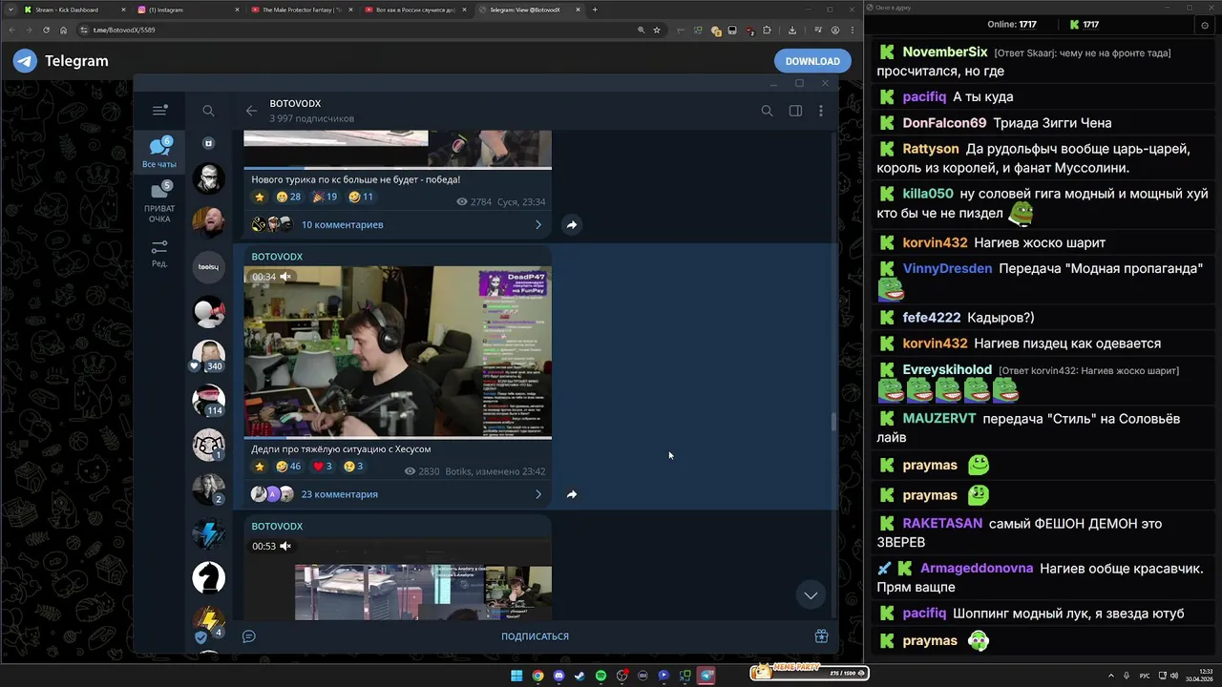
Task: Toggle star reaction on победа post
Action: (x=259, y=197)
